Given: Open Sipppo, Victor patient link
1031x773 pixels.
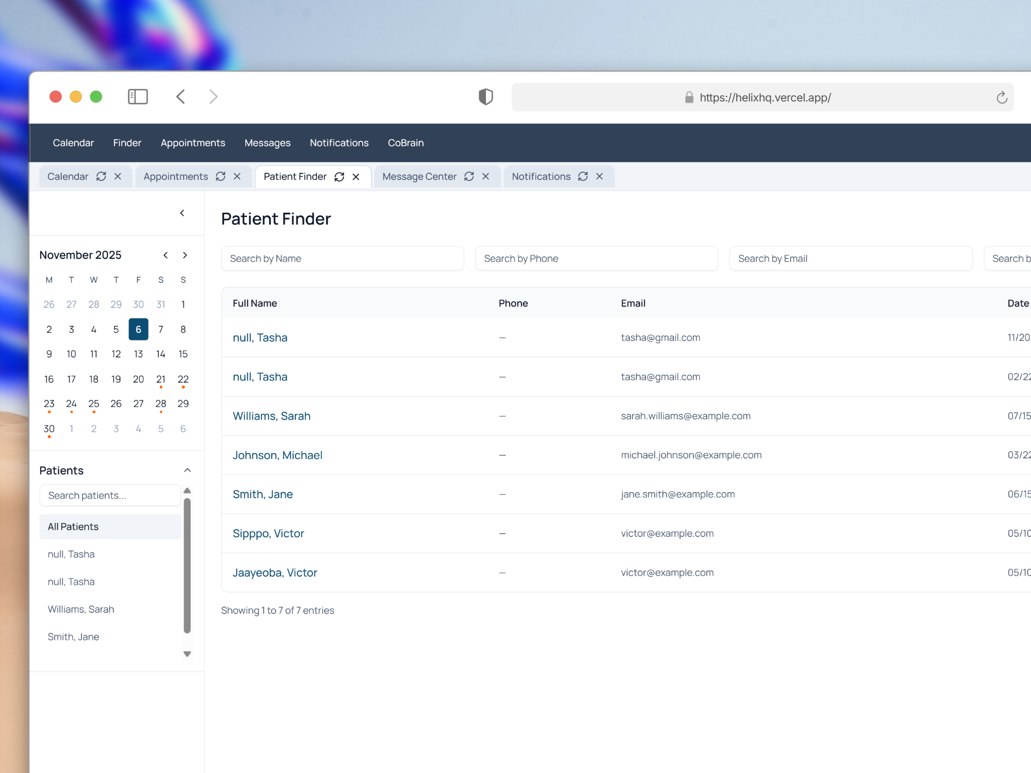Looking at the screenshot, I should click(268, 534).
